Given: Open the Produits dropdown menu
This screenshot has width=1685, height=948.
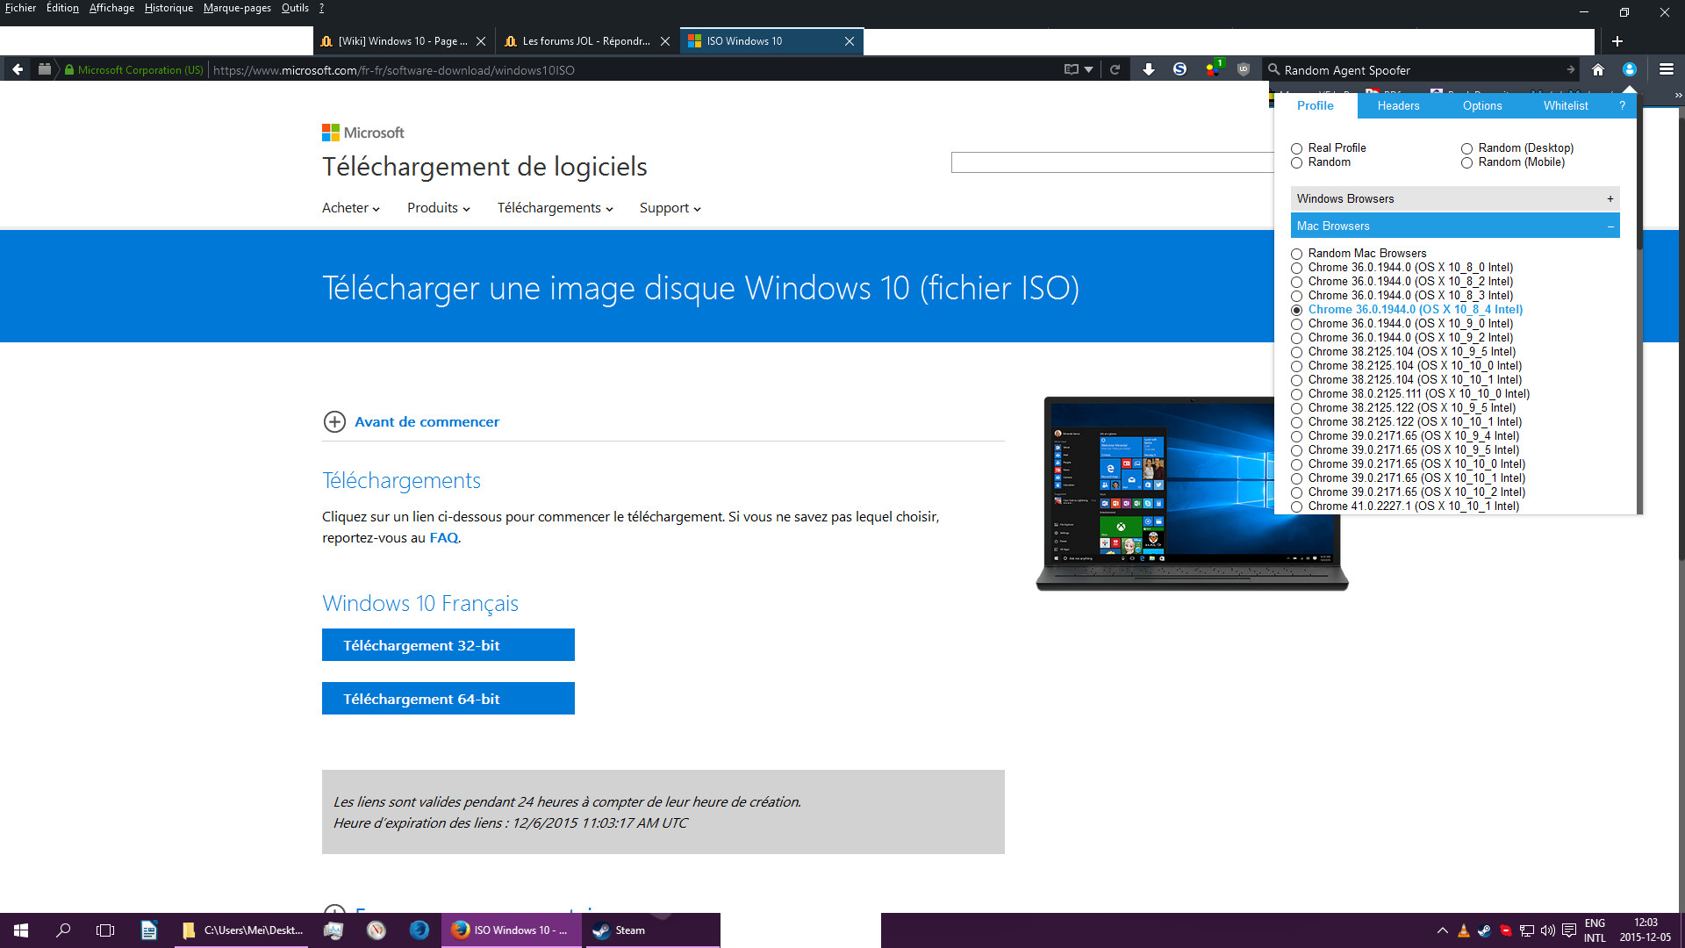Looking at the screenshot, I should (438, 208).
